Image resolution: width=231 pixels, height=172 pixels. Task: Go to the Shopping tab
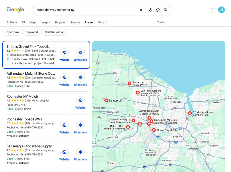[60, 22]
